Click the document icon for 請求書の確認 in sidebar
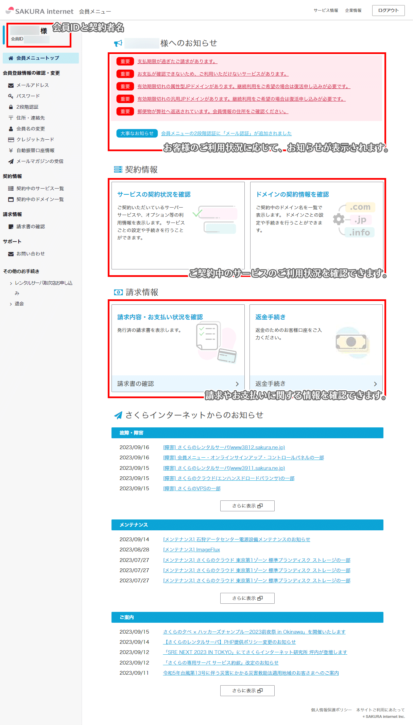 click(11, 227)
